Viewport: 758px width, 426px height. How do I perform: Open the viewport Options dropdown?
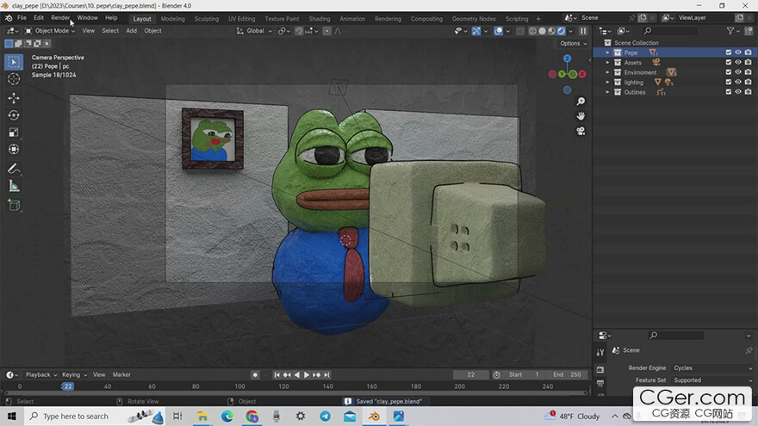click(574, 44)
